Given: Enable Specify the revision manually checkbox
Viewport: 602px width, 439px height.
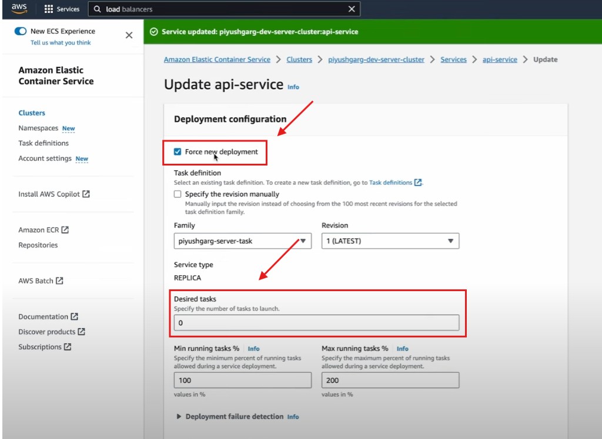Looking at the screenshot, I should click(x=178, y=194).
